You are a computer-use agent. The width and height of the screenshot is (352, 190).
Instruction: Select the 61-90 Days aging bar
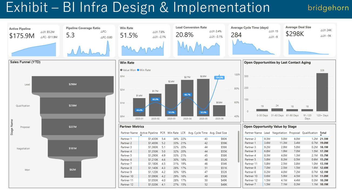[292, 110]
